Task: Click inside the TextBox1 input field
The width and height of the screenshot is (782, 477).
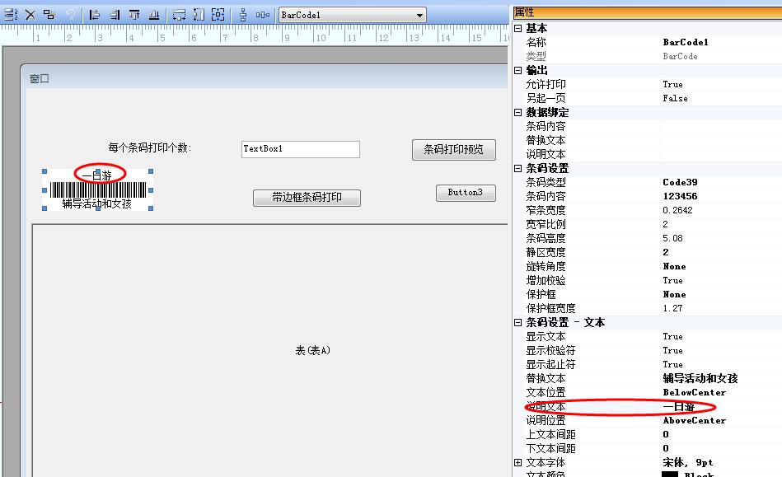Action: [301, 149]
